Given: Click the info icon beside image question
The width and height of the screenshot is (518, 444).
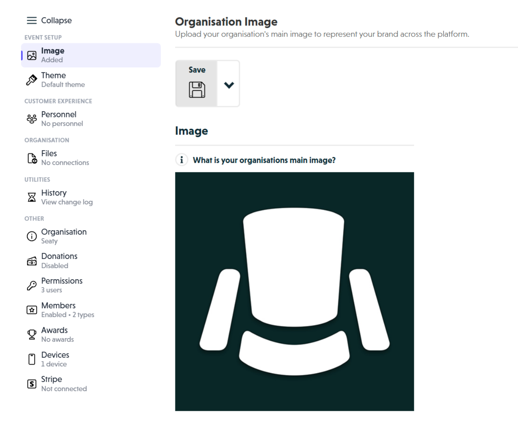Looking at the screenshot, I should point(182,160).
